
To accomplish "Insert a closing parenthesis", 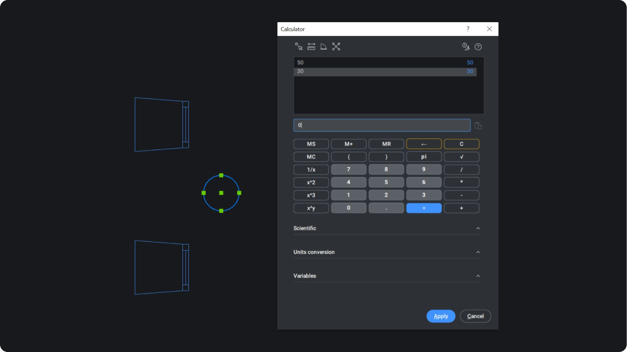I will (386, 157).
